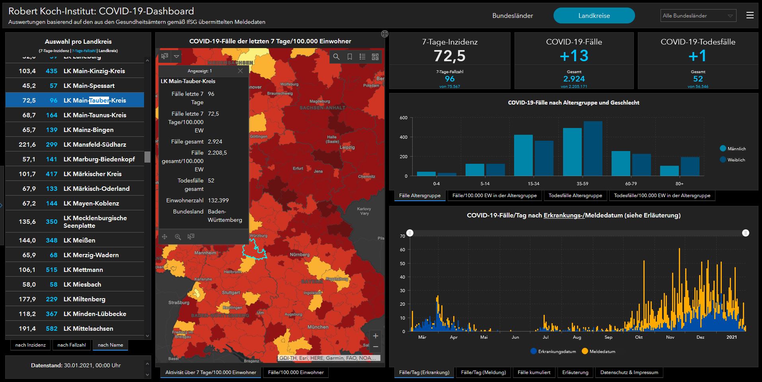Open the Alle Bundesländer dropdown
The image size is (762, 382).
[x=698, y=16]
